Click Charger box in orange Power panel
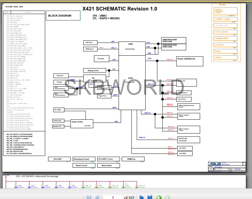The image size is (252, 199). point(225,51)
